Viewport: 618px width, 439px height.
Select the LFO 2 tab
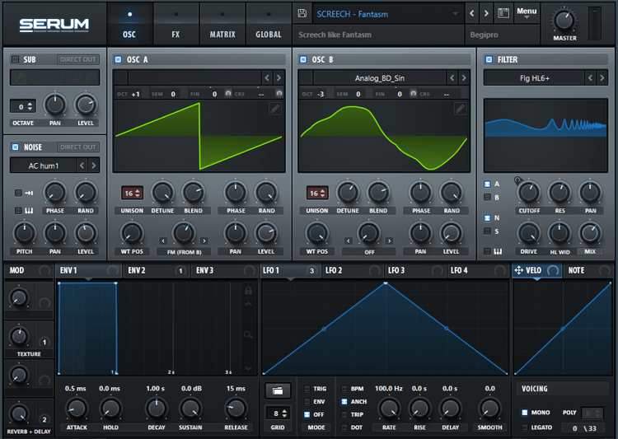coord(353,270)
